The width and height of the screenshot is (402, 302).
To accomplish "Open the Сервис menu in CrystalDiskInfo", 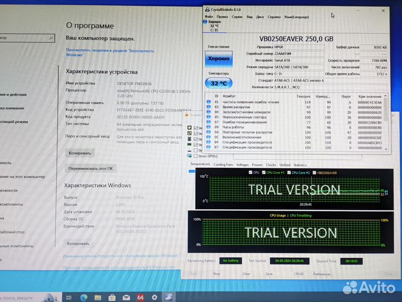I will pos(237,17).
